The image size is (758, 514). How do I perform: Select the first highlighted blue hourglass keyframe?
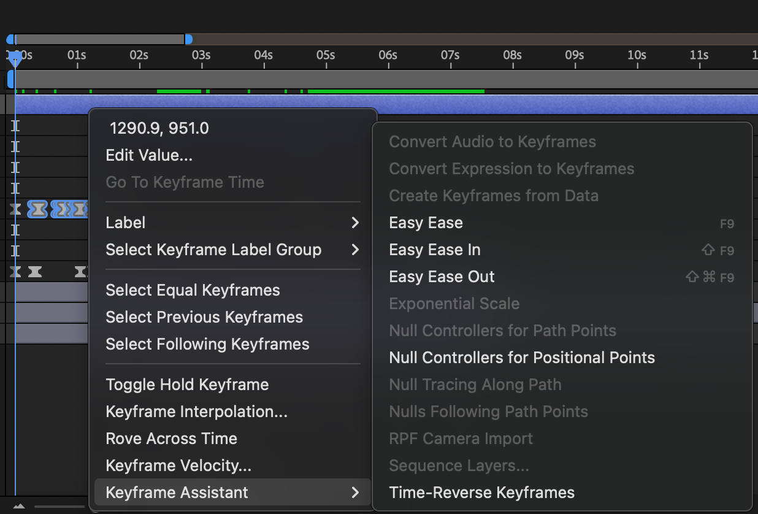tap(37, 209)
